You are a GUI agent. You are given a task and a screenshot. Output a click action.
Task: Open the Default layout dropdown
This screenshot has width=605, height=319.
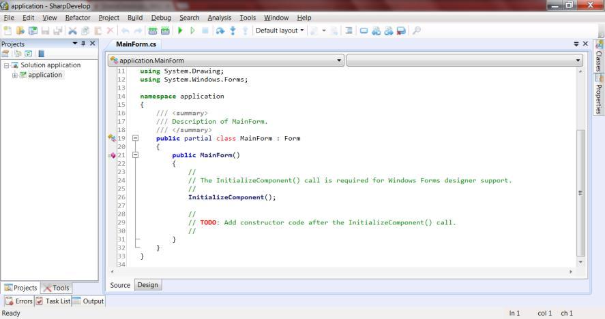(280, 31)
